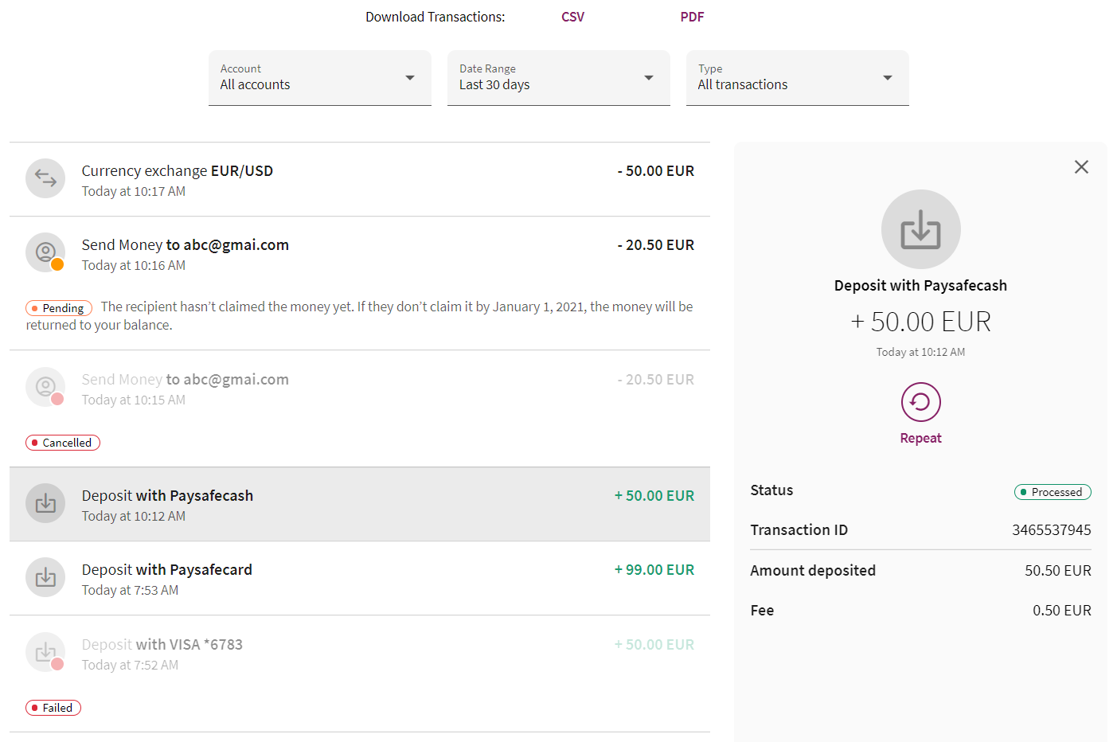Image resolution: width=1117 pixels, height=742 pixels.
Task: Click the 0.50 EUR fee value
Action: pos(1062,611)
